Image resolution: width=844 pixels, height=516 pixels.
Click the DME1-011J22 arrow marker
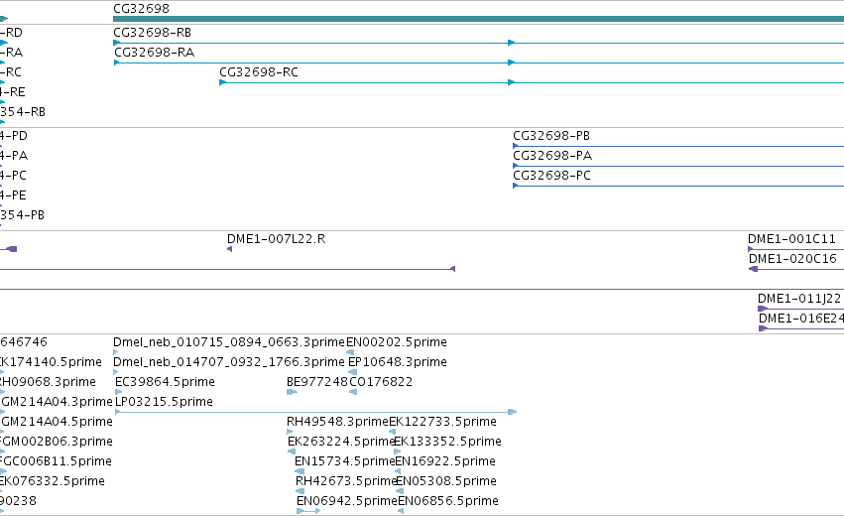763,309
